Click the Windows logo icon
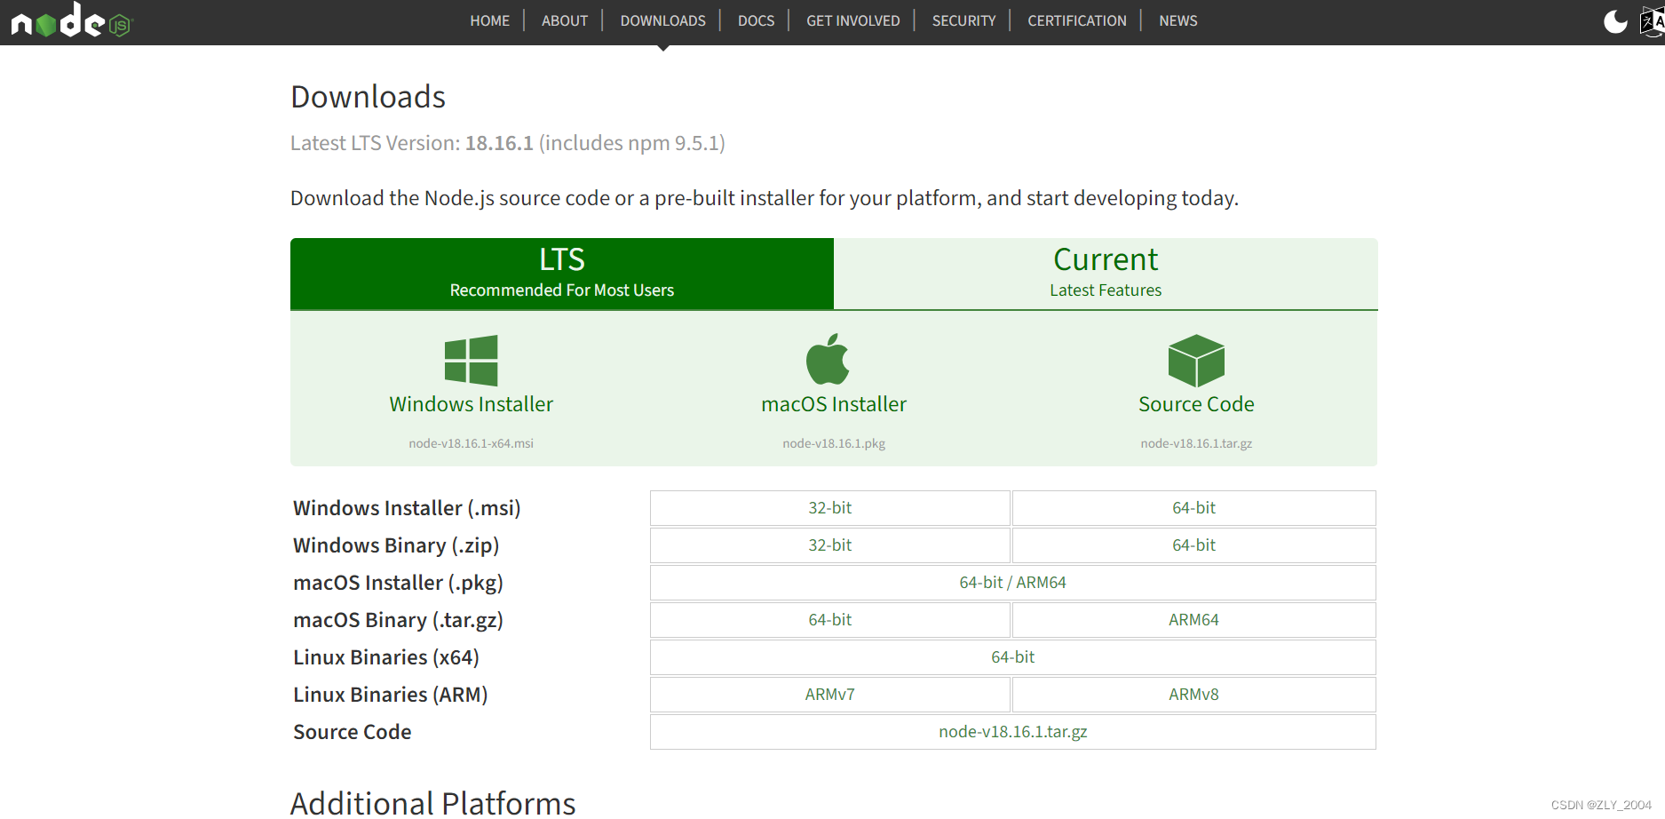This screenshot has width=1665, height=819. coord(471,360)
